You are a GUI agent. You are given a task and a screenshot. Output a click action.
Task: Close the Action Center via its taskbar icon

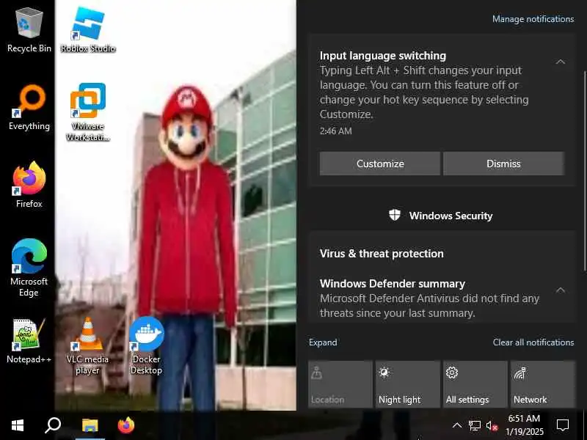(563, 425)
